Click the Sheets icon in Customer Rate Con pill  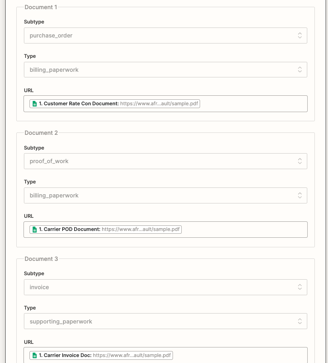[x=35, y=104]
